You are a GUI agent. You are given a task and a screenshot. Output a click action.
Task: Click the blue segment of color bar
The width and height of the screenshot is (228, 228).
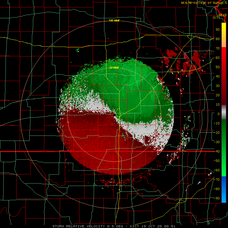pyautogui.click(x=224, y=189)
